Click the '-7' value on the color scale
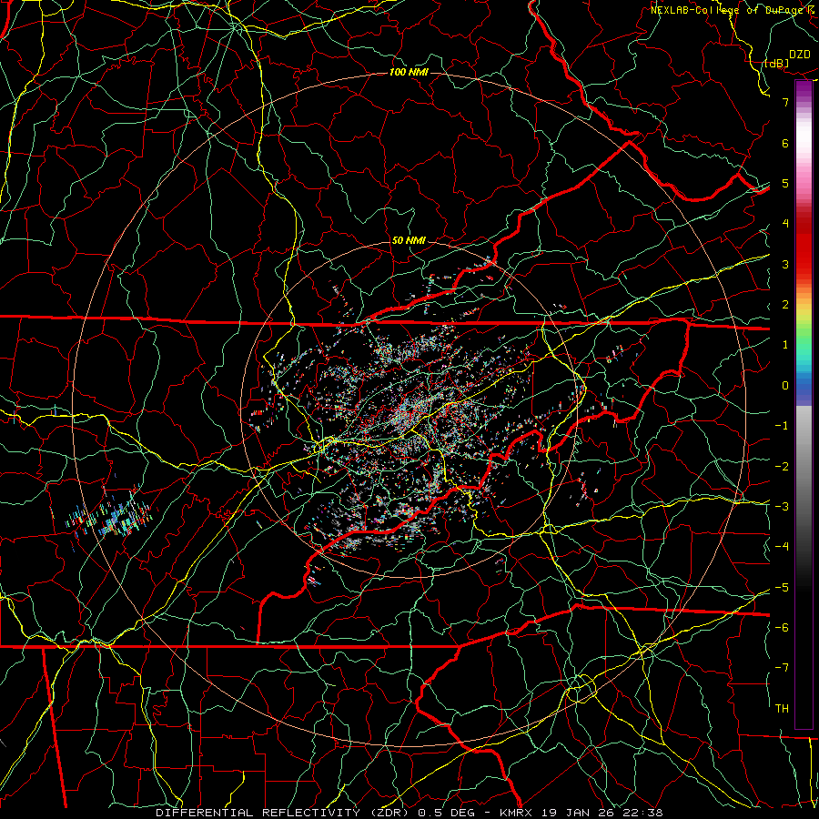Screen dimensions: 819x819 pyautogui.click(x=782, y=668)
